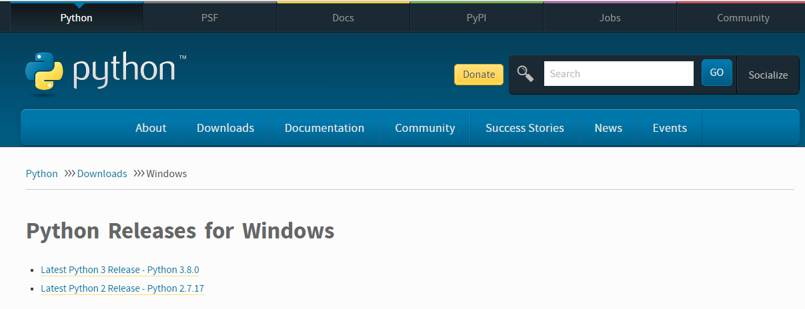Image resolution: width=805 pixels, height=309 pixels.
Task: Switch to the Docs top tab
Action: coord(343,17)
